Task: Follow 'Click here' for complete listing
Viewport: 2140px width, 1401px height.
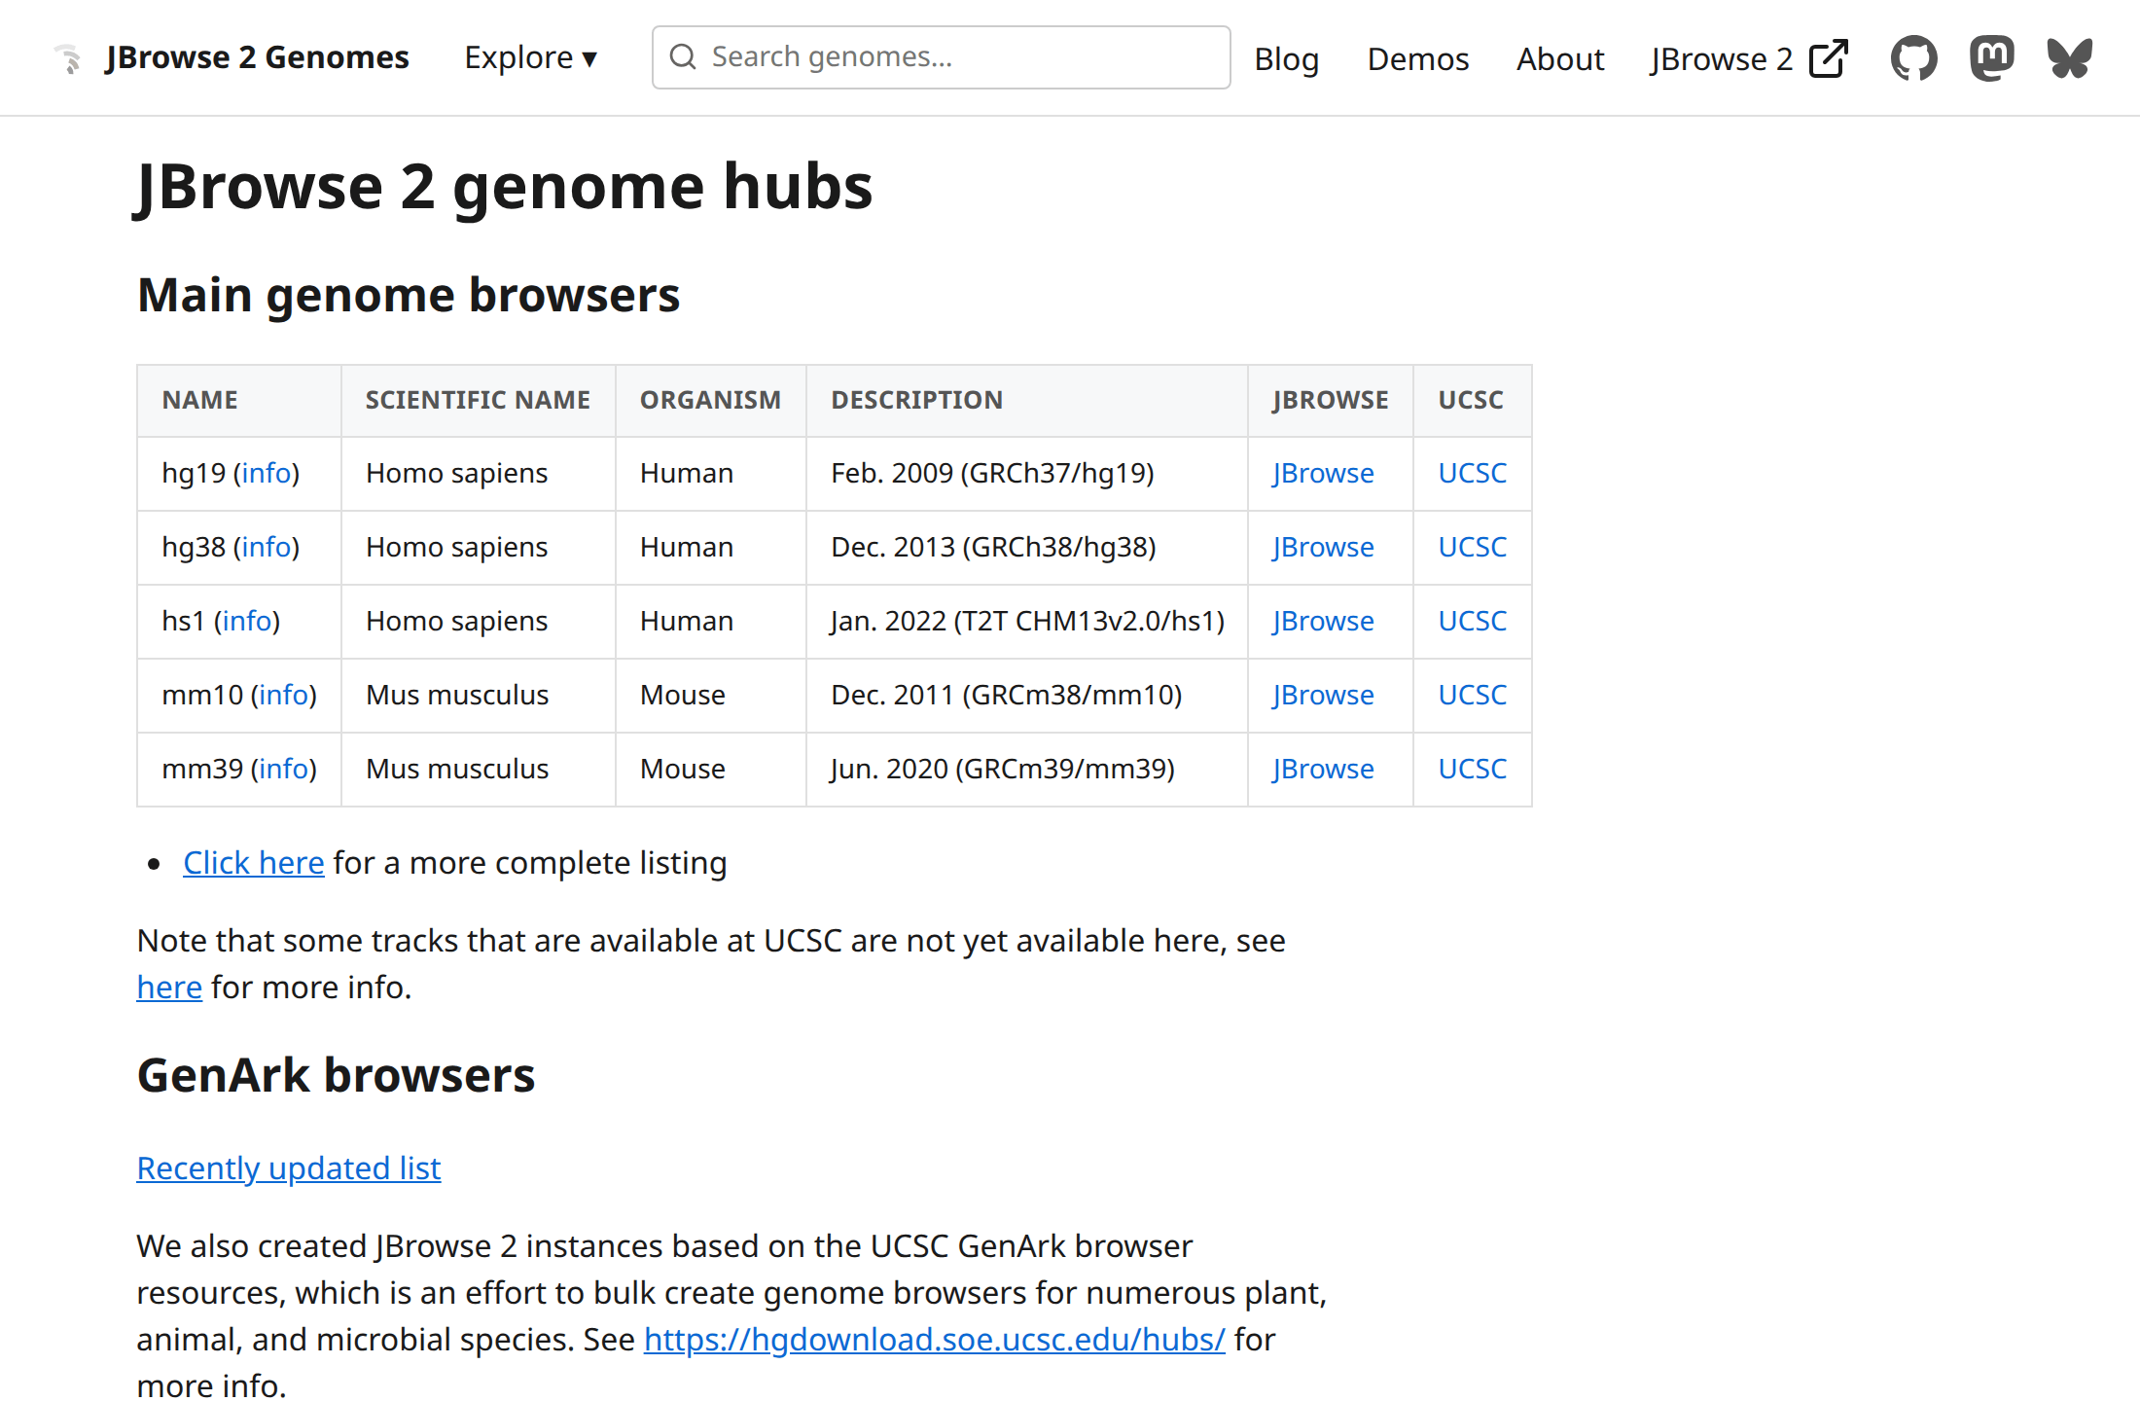Action: [x=253, y=863]
